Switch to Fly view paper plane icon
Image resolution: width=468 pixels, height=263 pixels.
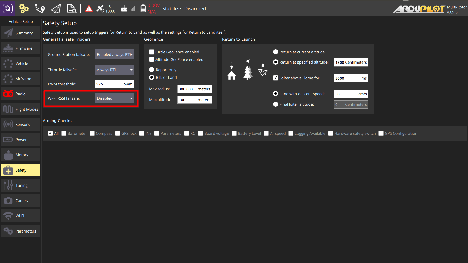(56, 9)
